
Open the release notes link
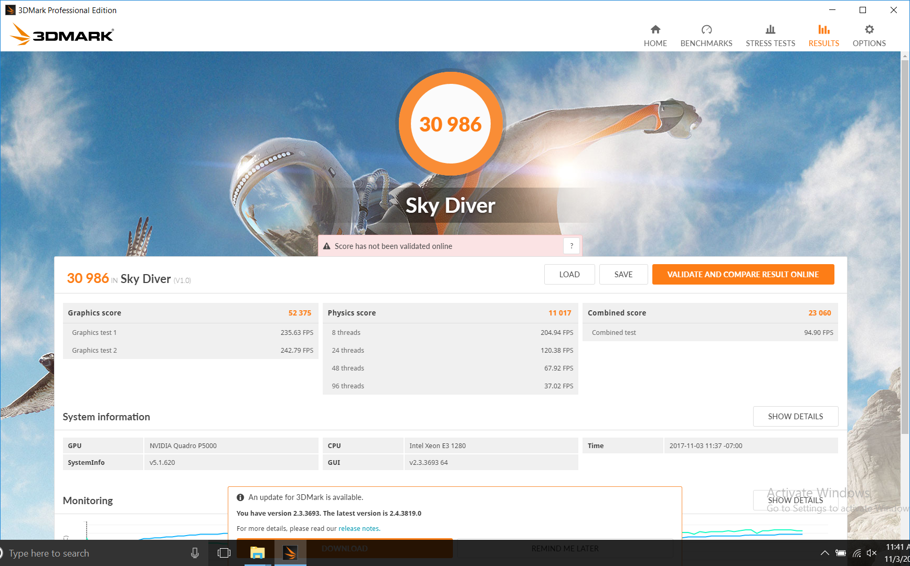point(359,528)
